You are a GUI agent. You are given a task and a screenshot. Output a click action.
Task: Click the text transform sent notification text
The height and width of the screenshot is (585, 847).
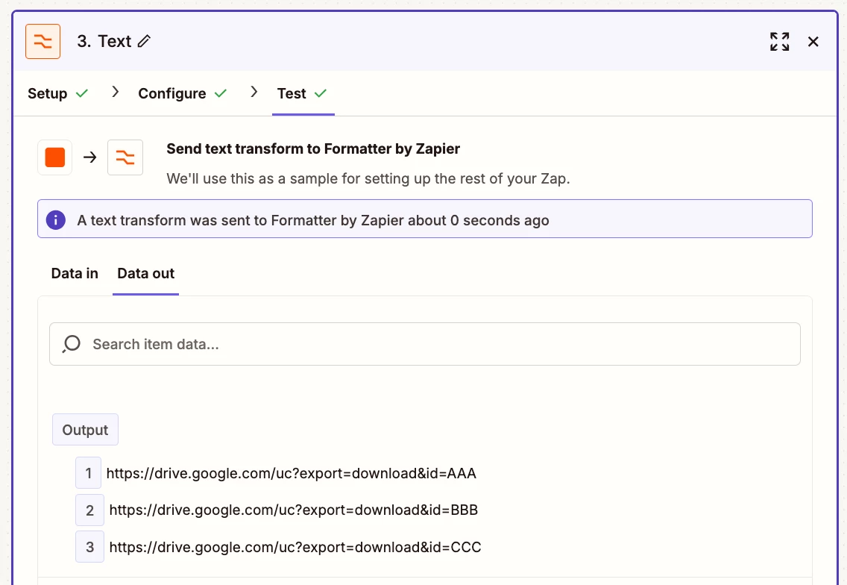pyautogui.click(x=312, y=221)
